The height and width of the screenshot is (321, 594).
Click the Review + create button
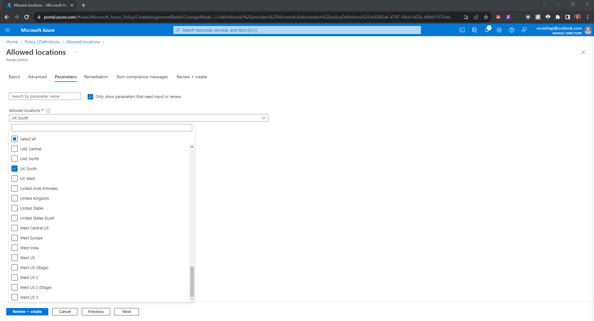[x=27, y=311]
